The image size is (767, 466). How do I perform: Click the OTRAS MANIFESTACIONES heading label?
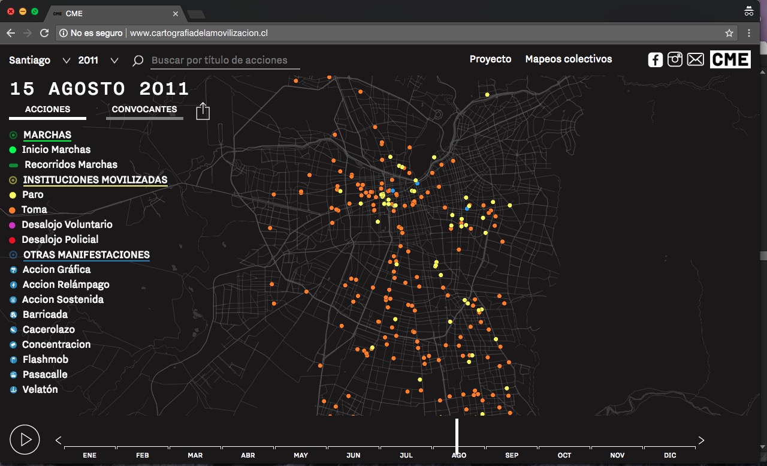86,255
